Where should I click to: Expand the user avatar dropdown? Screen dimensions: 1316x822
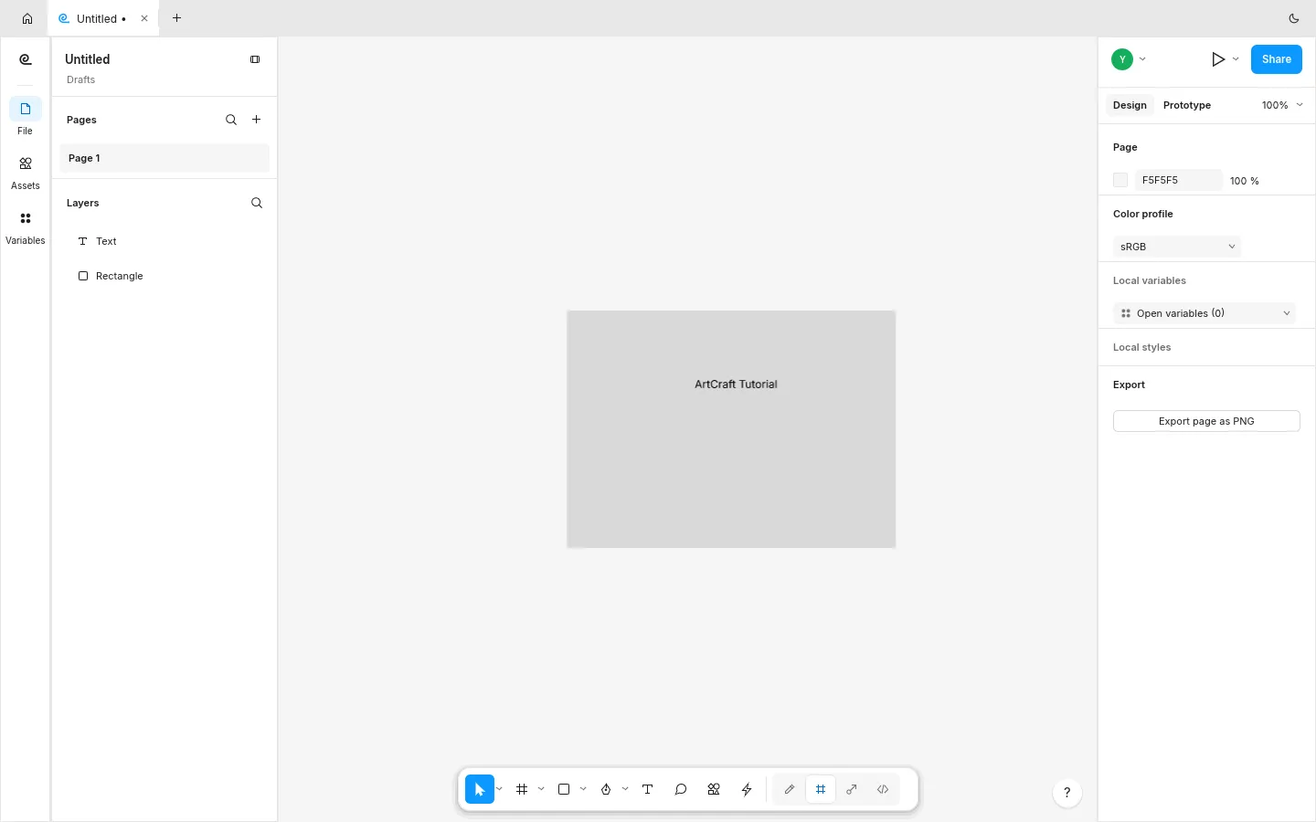[1143, 59]
